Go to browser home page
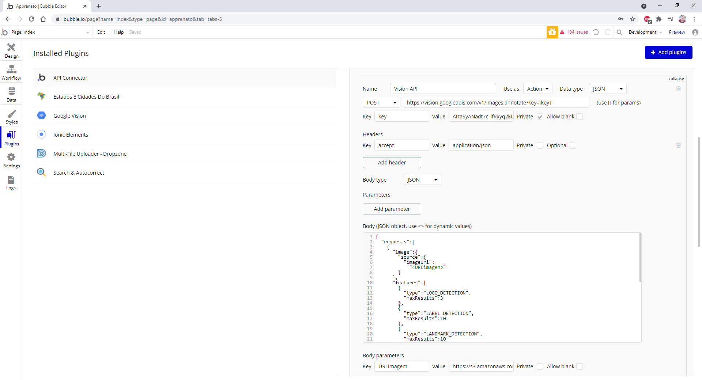This screenshot has height=380, width=702. 43,19
